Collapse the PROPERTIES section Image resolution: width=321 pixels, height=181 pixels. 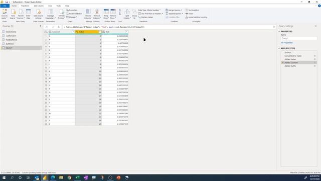[x=279, y=31]
